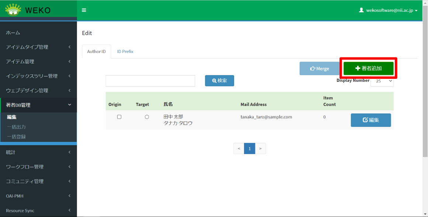Click the WEKO logo icon
Image resolution: width=428 pixels, height=217 pixels.
tap(13, 10)
